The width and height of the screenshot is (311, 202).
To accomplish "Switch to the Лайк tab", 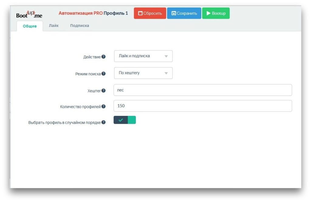I will click(54, 26).
